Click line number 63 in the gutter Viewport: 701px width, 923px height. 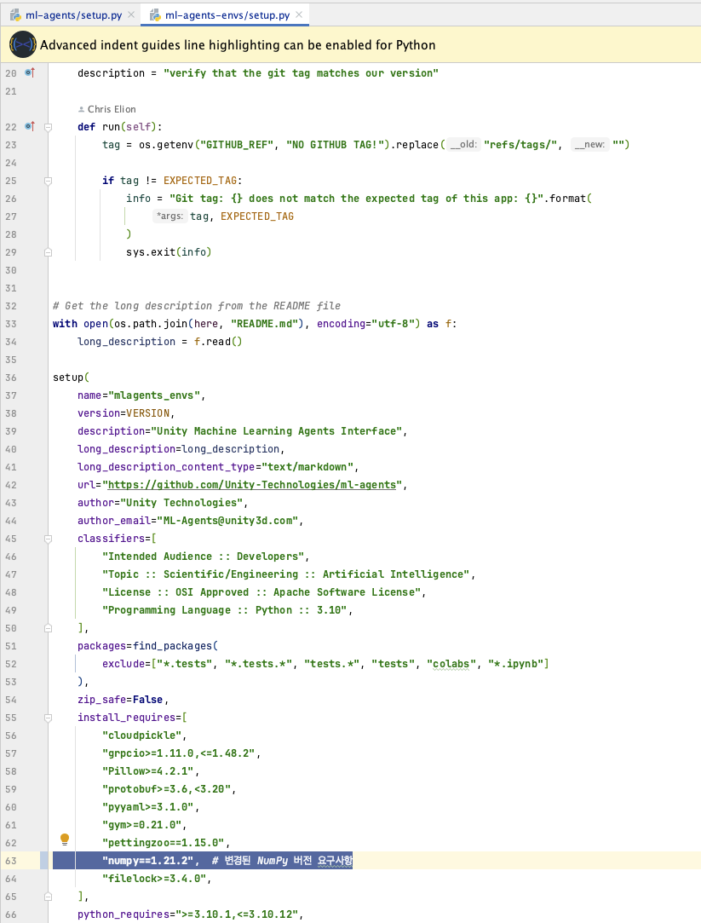pyautogui.click(x=11, y=861)
